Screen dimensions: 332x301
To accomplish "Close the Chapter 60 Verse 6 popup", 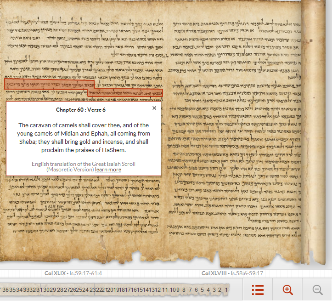I will click(154, 108).
